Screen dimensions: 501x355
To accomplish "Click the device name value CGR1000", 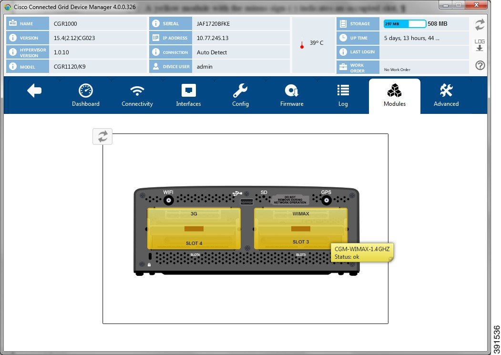I will pos(65,24).
